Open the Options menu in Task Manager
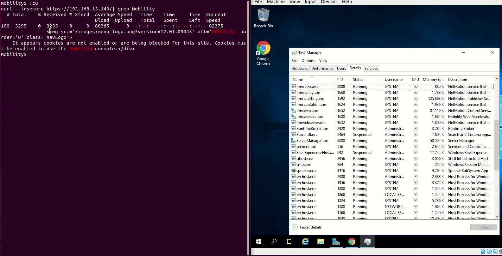Viewport: 502px width, 256px height. (x=308, y=61)
